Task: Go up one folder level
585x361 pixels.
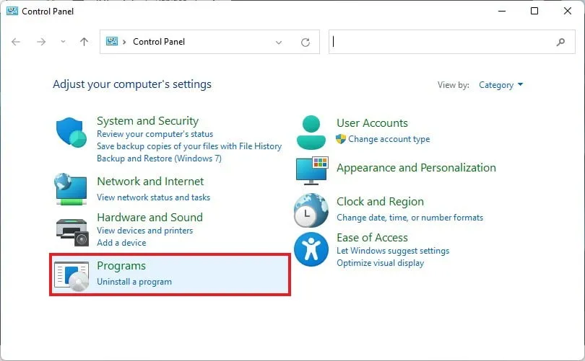Action: (x=84, y=42)
